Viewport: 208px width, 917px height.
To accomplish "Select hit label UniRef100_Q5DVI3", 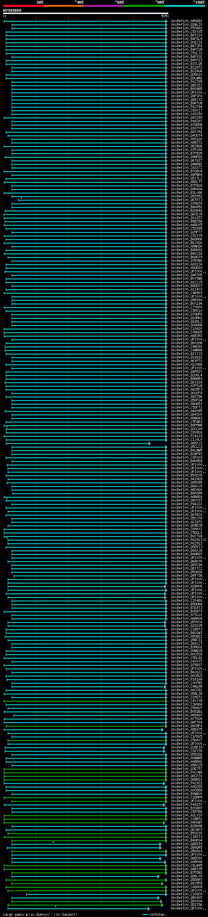I will pos(186,547).
